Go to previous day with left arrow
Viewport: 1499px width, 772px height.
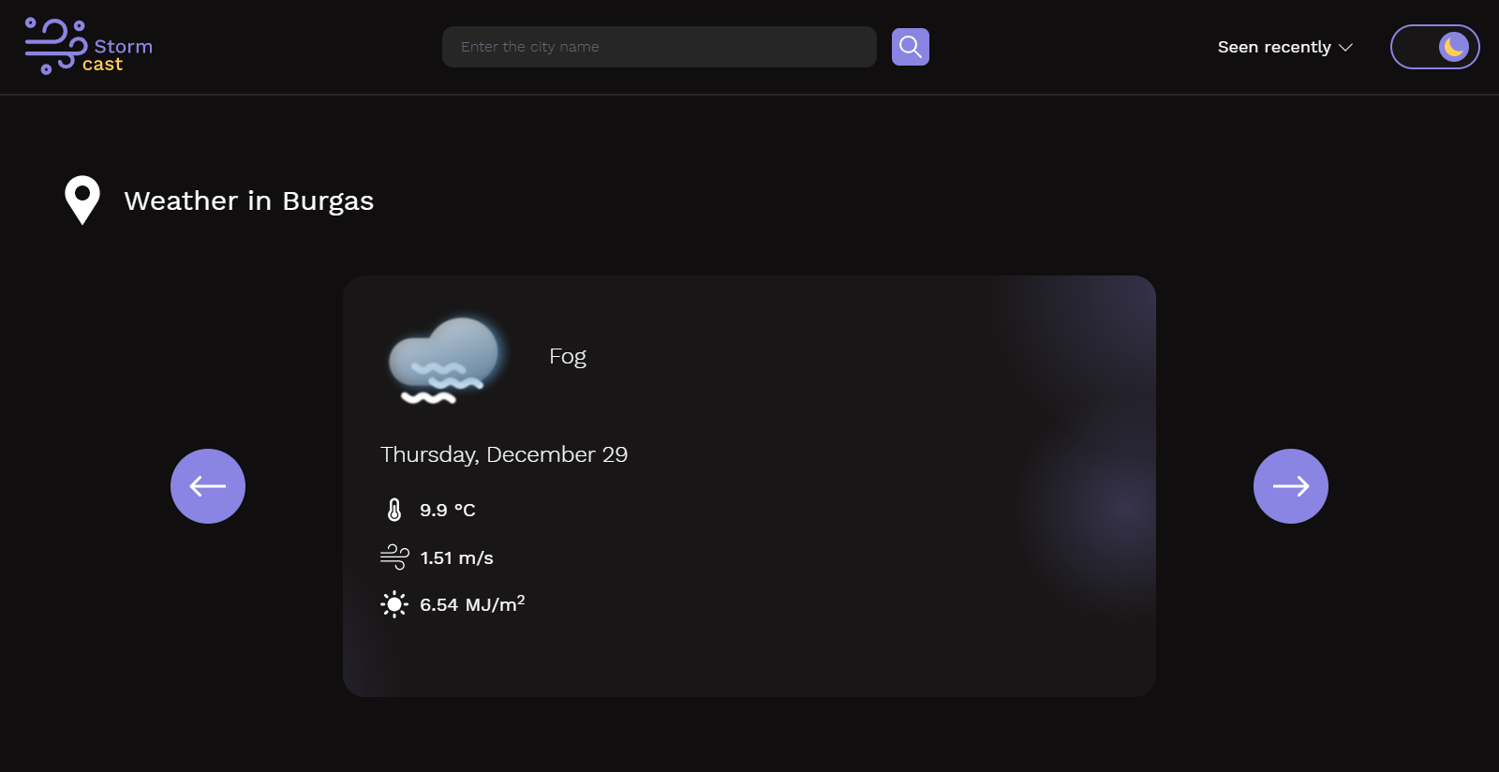(208, 486)
